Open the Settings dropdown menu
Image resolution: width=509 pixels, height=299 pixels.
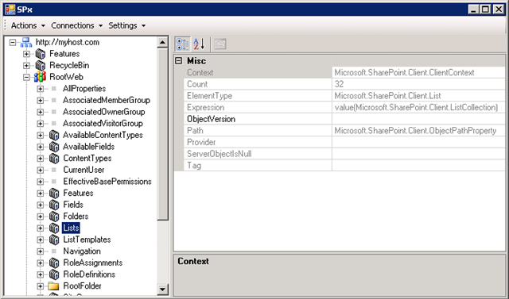[127, 25]
